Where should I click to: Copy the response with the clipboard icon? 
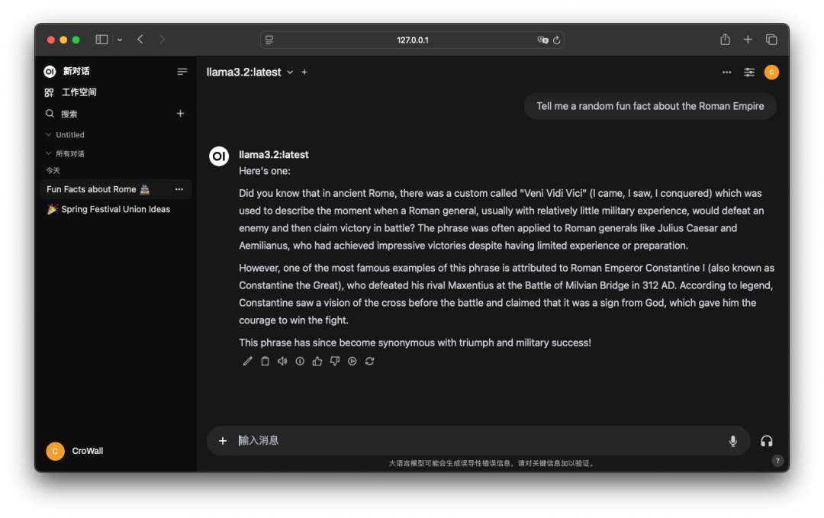(265, 361)
